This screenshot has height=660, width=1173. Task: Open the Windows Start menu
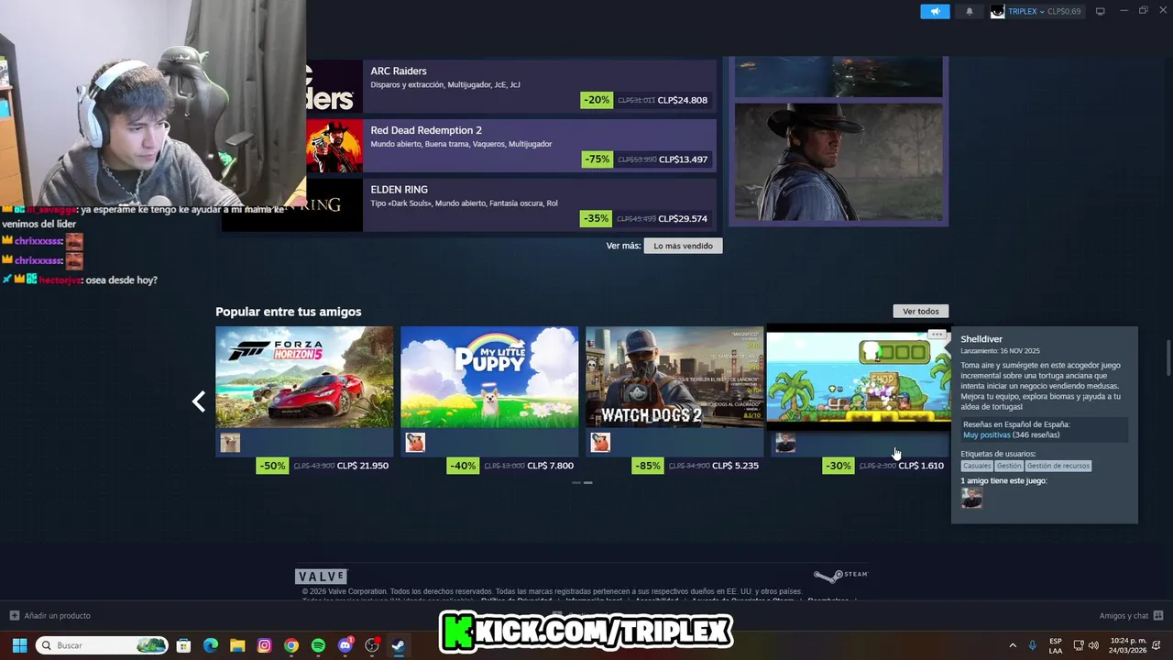[x=19, y=645]
